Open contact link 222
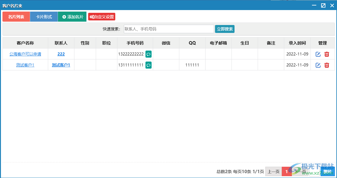The width and height of the screenshot is (337, 178). click(61, 54)
